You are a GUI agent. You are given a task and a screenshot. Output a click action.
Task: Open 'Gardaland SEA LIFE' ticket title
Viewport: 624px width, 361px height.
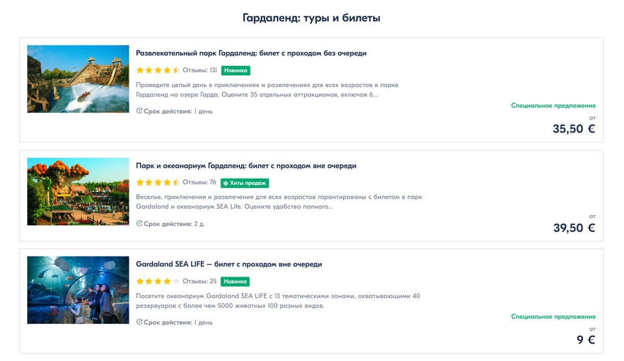(229, 264)
